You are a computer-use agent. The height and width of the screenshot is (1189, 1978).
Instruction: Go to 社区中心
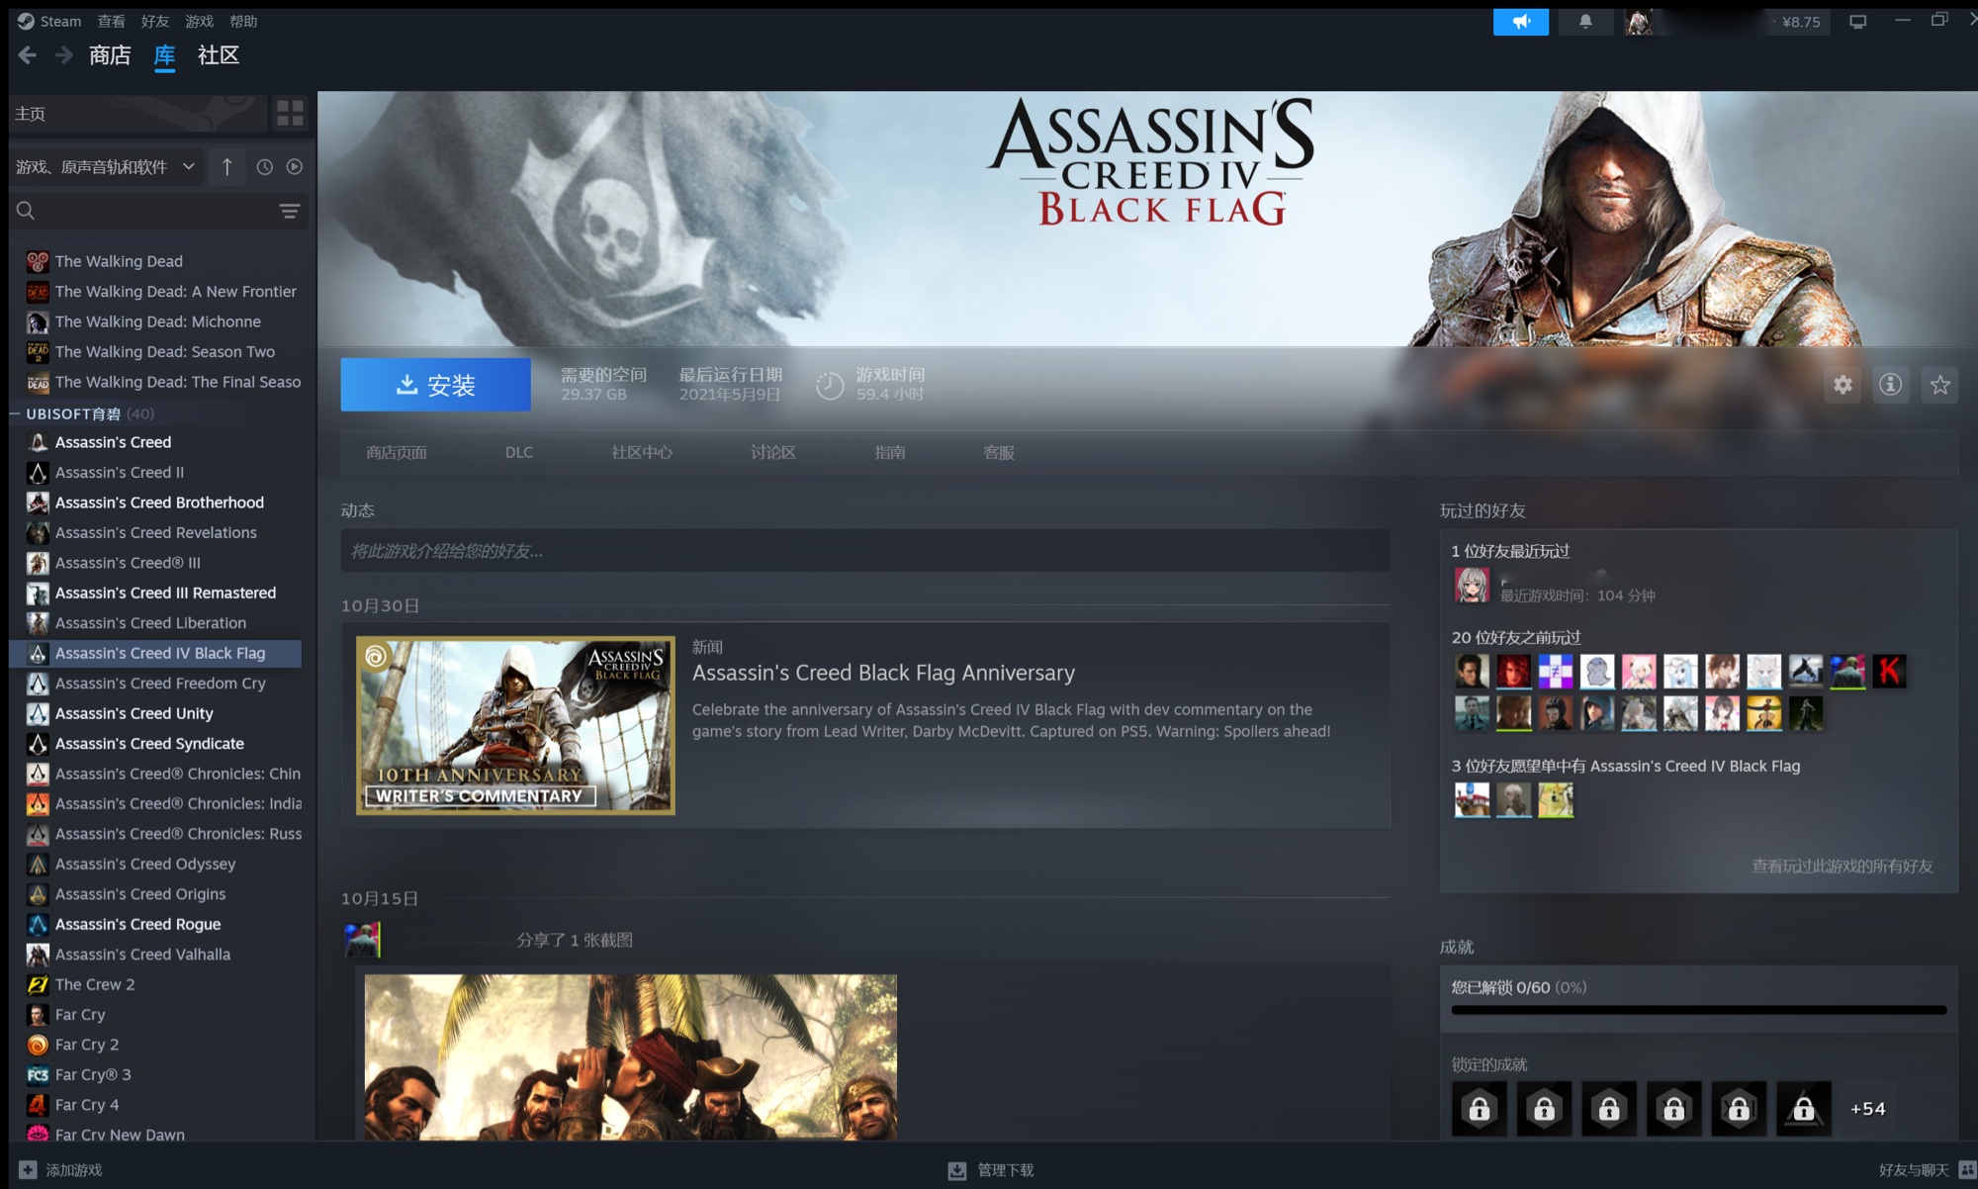pos(642,452)
